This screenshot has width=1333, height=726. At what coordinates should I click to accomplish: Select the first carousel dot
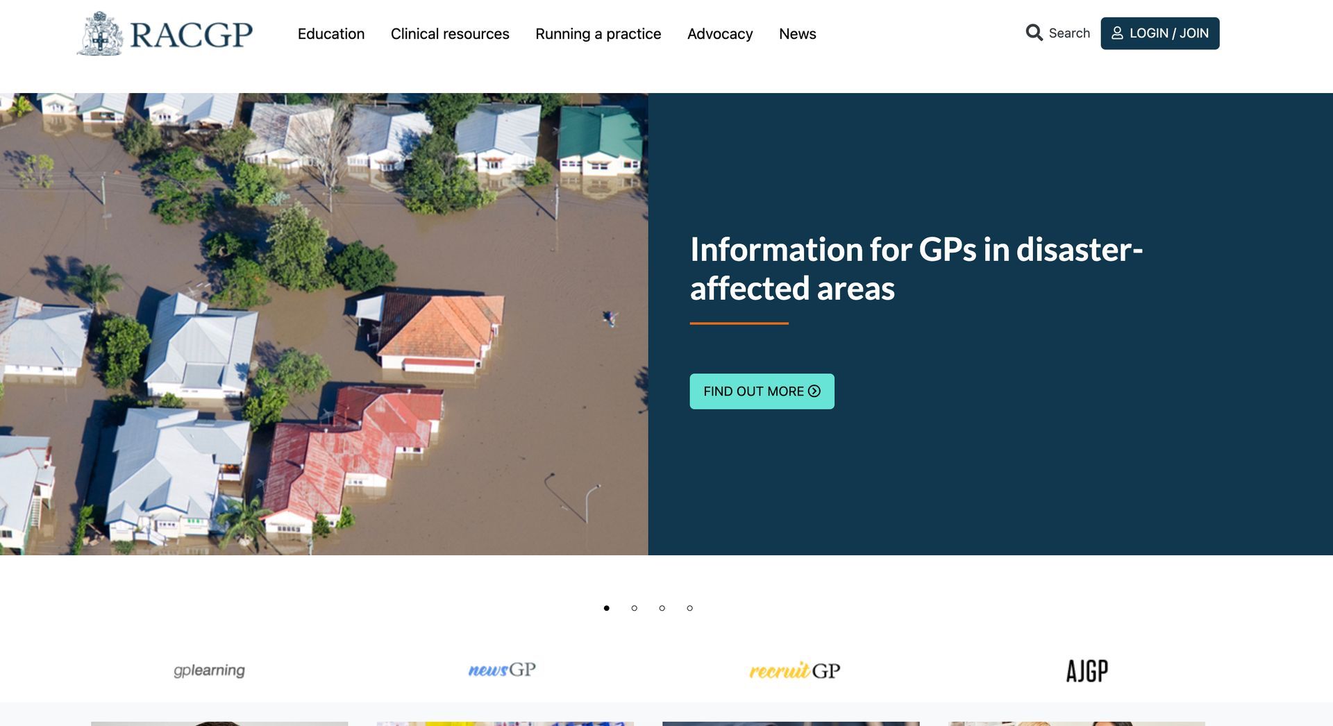click(x=607, y=608)
